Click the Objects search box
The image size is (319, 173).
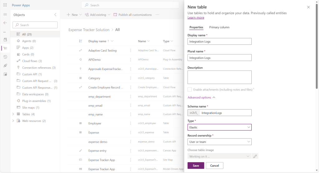pyautogui.click(x=35, y=25)
